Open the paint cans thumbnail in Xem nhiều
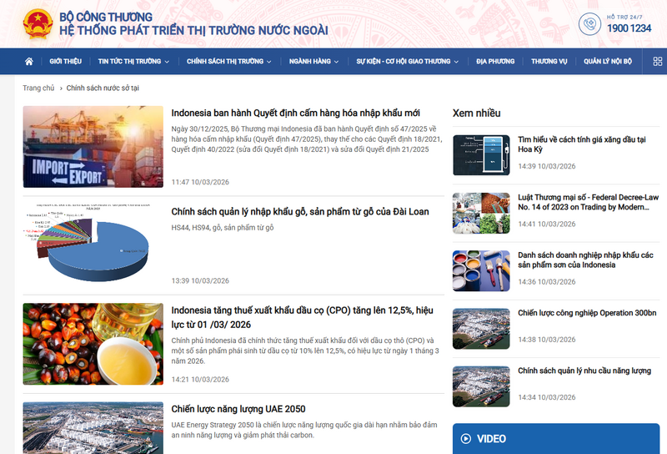This screenshot has width=667, height=454. pos(480,270)
